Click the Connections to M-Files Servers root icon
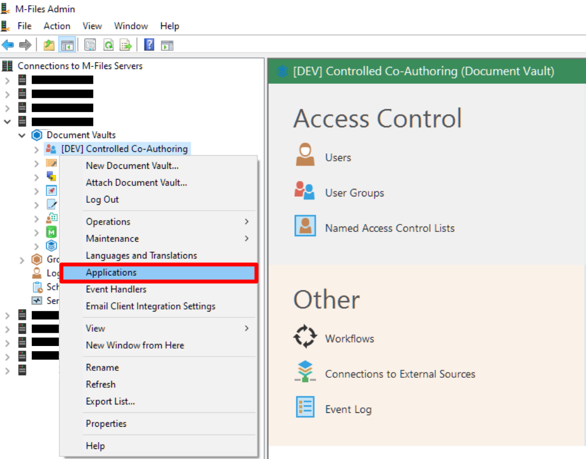Image resolution: width=586 pixels, height=459 pixels. coord(7,66)
